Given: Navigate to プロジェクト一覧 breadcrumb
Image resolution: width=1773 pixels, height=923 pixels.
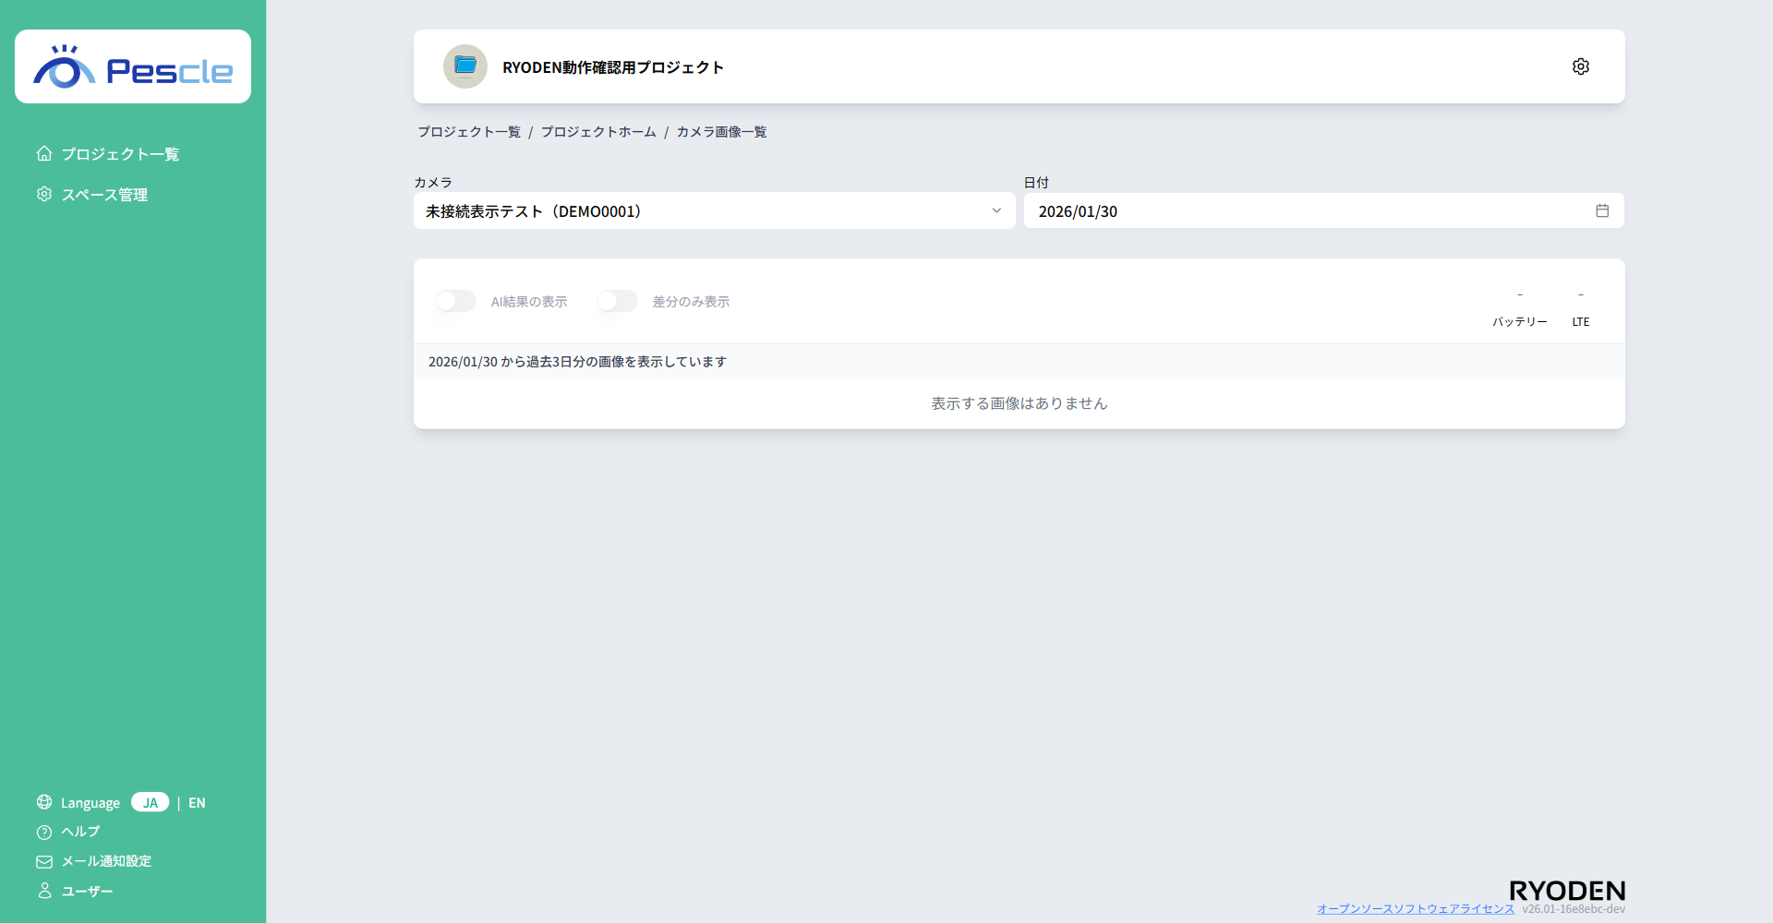Looking at the screenshot, I should 469,131.
